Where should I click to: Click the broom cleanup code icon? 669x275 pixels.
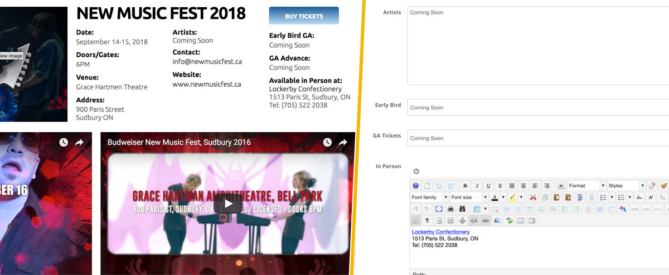[664, 186]
